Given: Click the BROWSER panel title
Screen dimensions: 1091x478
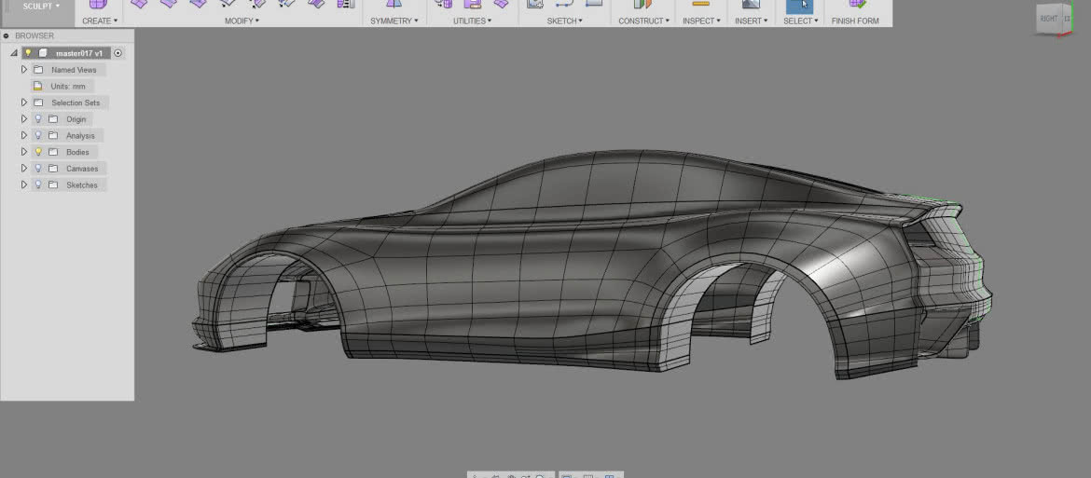Looking at the screenshot, I should (x=35, y=35).
